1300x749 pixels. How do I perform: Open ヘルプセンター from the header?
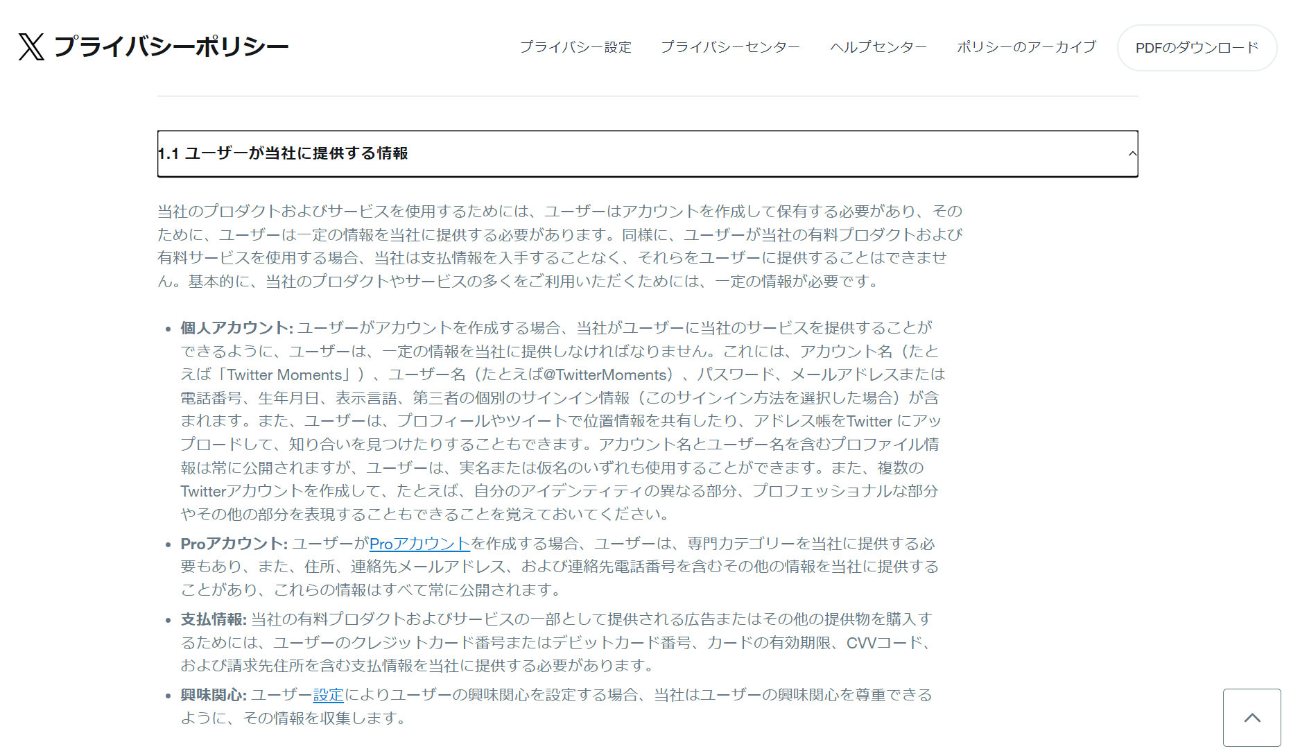click(x=878, y=47)
